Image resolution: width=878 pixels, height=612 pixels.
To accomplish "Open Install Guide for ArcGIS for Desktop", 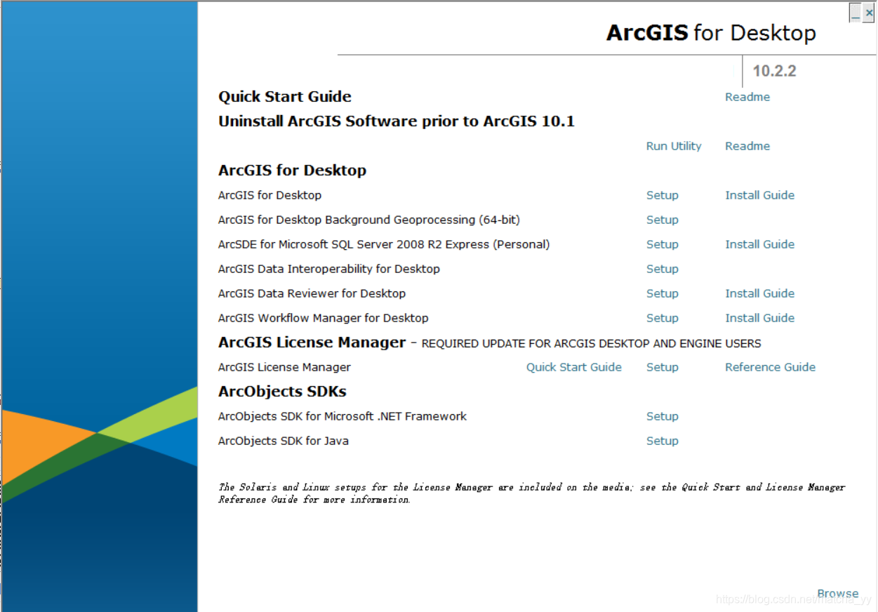I will (760, 195).
